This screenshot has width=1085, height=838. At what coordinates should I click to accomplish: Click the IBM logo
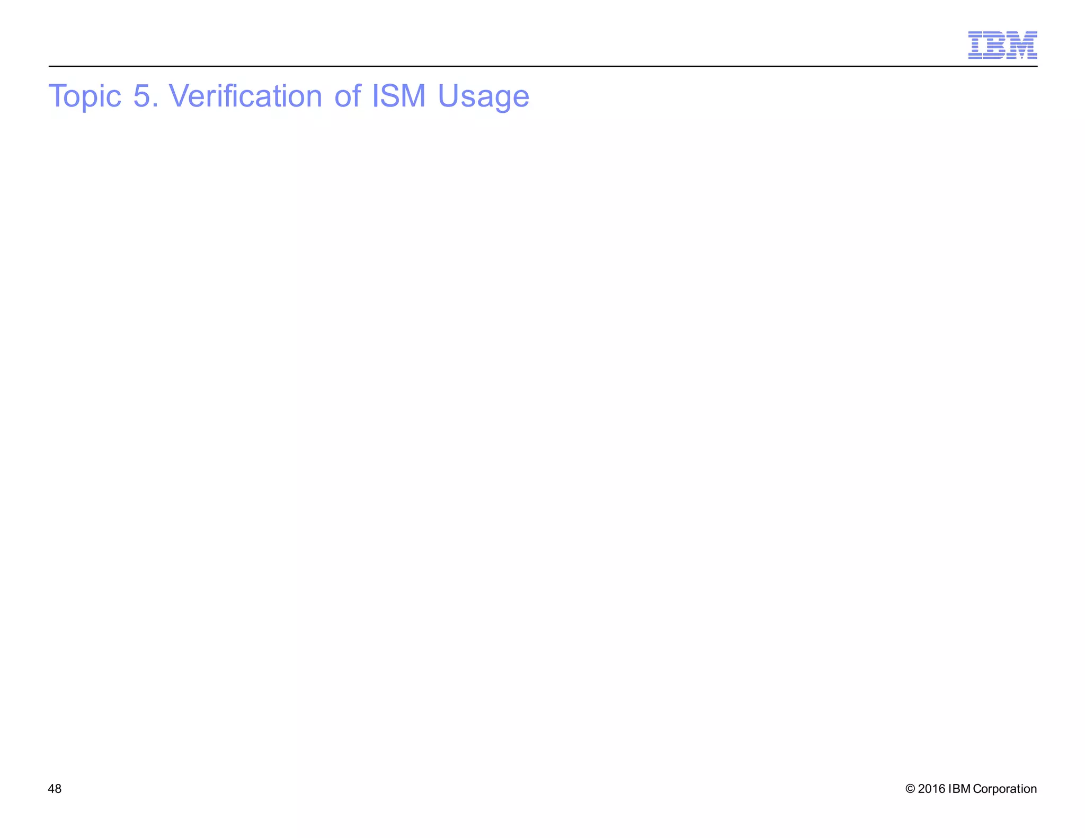1002,45
